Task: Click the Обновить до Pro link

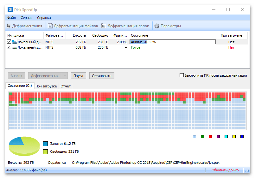Action: click(225, 170)
